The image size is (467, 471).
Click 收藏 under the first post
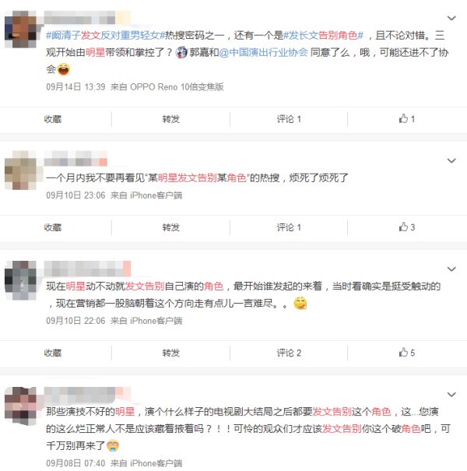point(53,119)
